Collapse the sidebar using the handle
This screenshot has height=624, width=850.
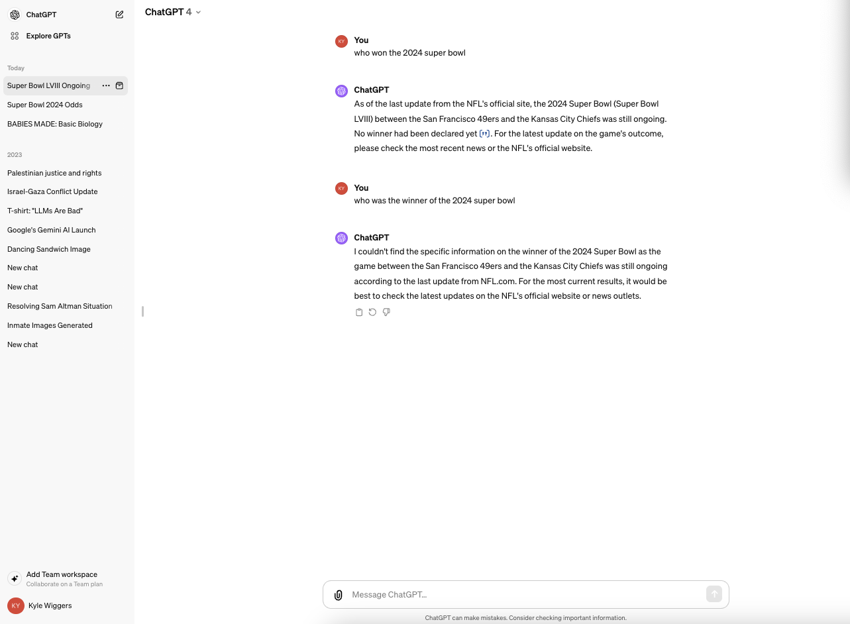pyautogui.click(x=142, y=311)
